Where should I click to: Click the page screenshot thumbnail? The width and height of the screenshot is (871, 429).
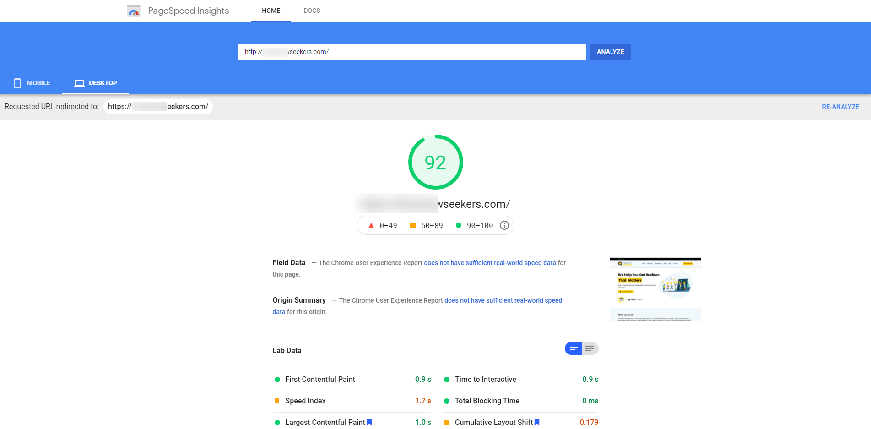pos(655,289)
